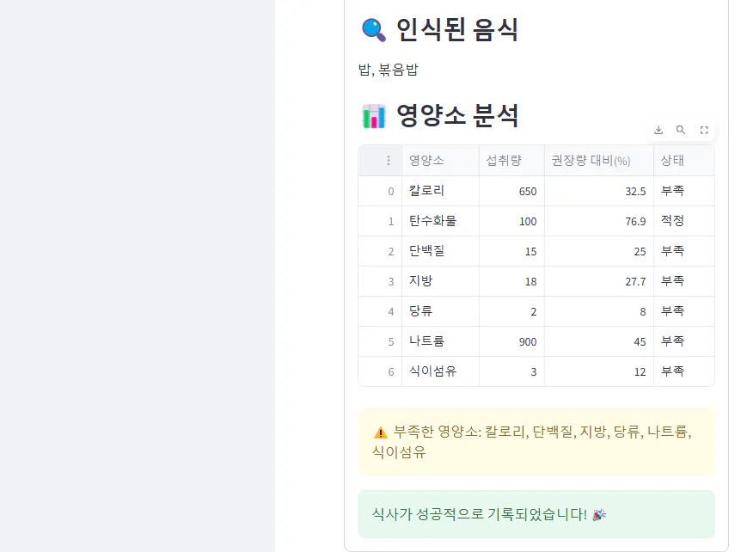Open the table search tool

coord(681,129)
